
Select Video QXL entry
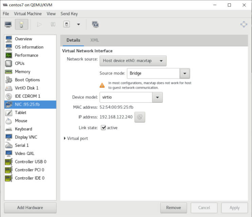tap(30, 154)
